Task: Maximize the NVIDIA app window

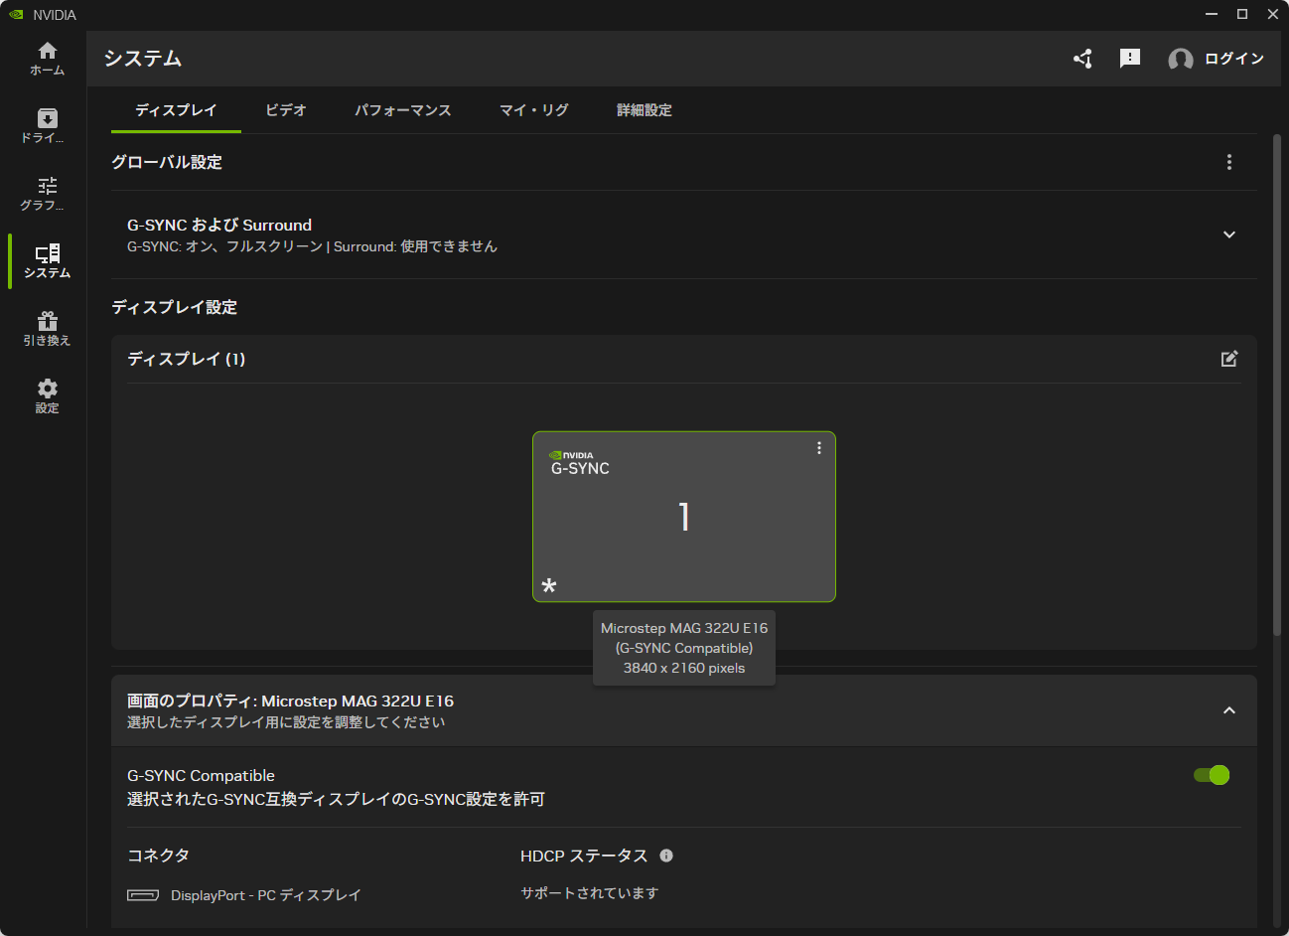Action: tap(1242, 14)
